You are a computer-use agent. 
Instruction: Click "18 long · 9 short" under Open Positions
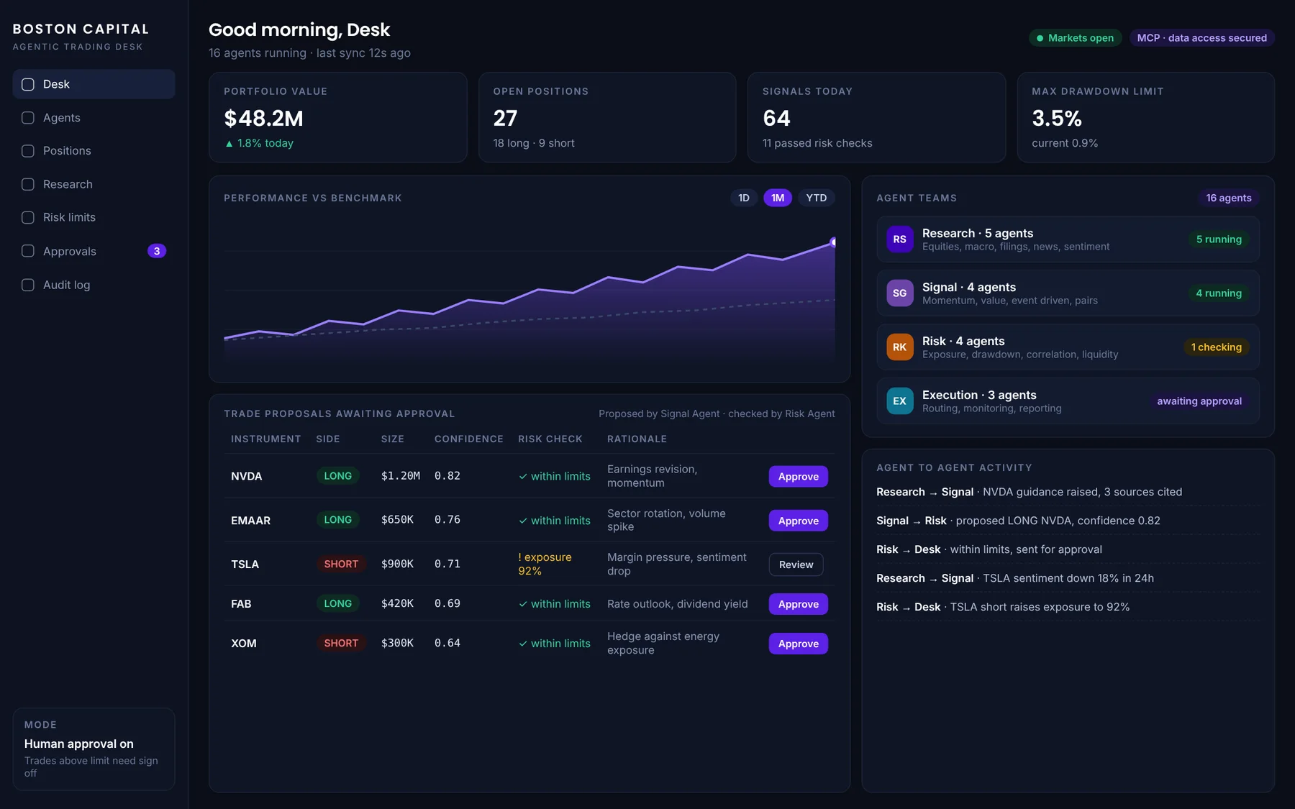[x=533, y=143]
